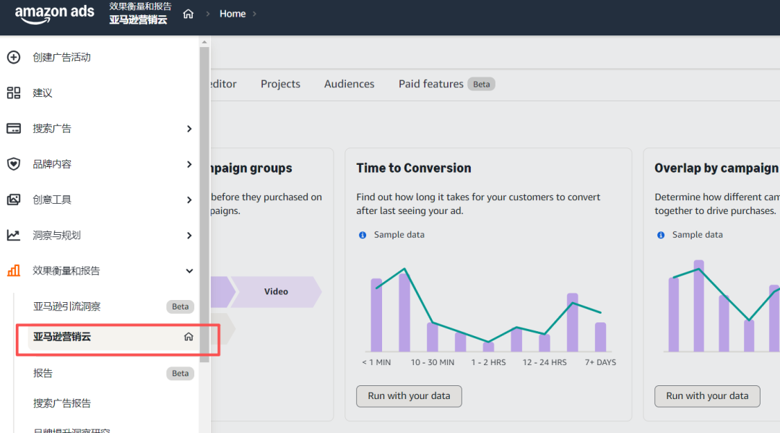Switch to the Audiences tab
The image size is (780, 433).
(x=349, y=84)
